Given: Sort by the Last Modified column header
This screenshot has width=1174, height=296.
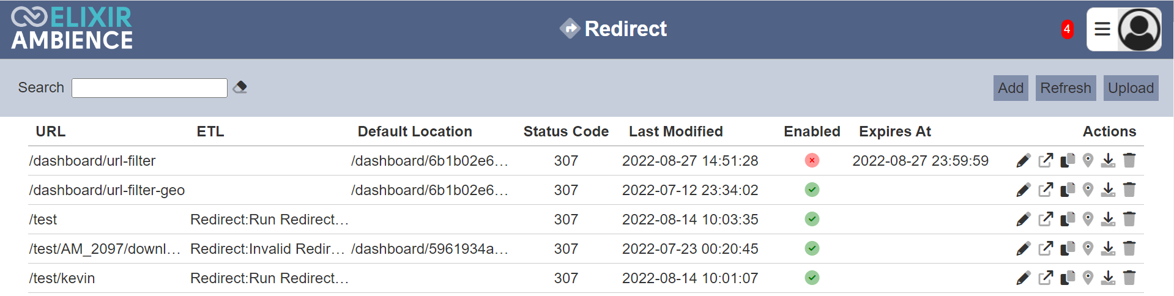Looking at the screenshot, I should click(675, 131).
